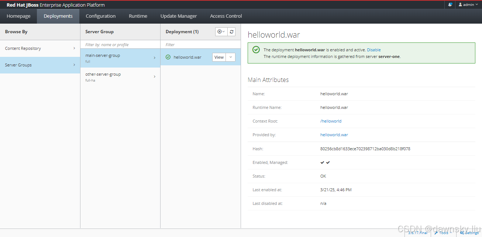Open the Tools menu in the footer

click(443, 233)
